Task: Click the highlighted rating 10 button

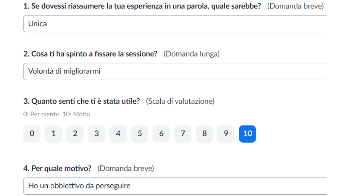Action: (x=248, y=134)
